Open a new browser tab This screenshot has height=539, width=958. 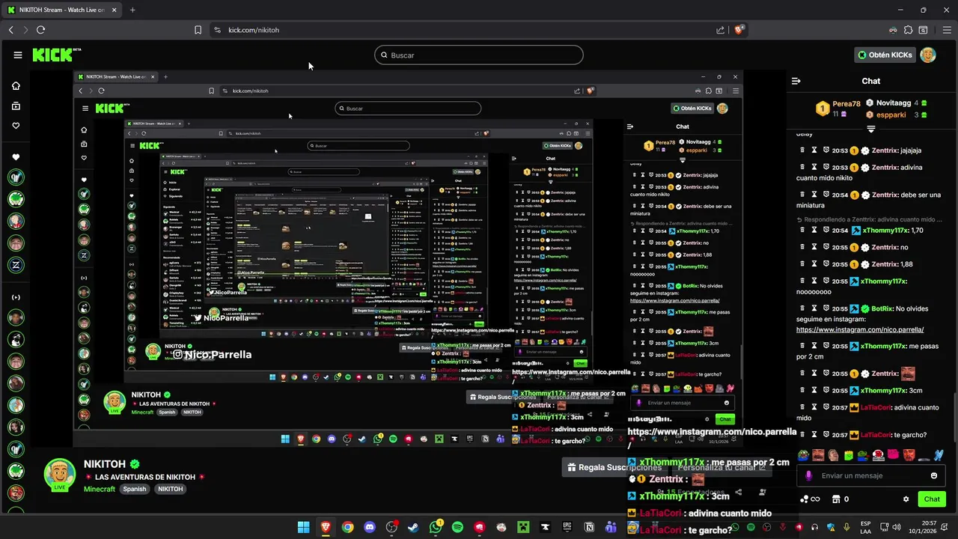point(132,10)
